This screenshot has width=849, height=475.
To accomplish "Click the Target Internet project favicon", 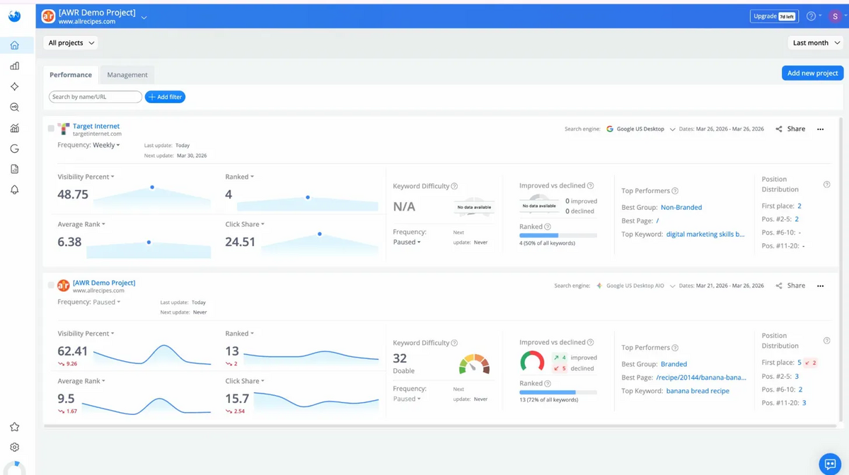I will tap(64, 129).
